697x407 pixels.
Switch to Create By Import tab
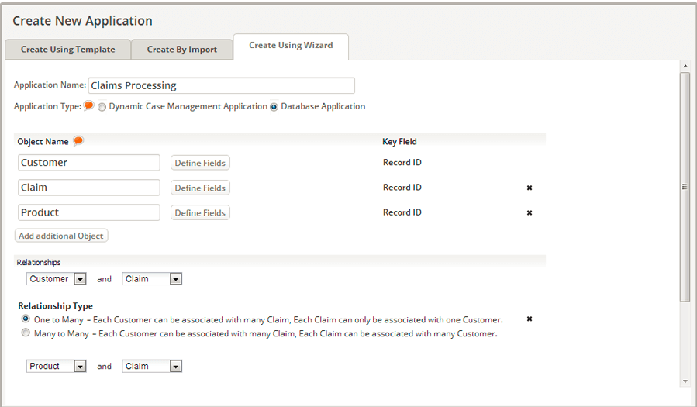click(x=181, y=49)
